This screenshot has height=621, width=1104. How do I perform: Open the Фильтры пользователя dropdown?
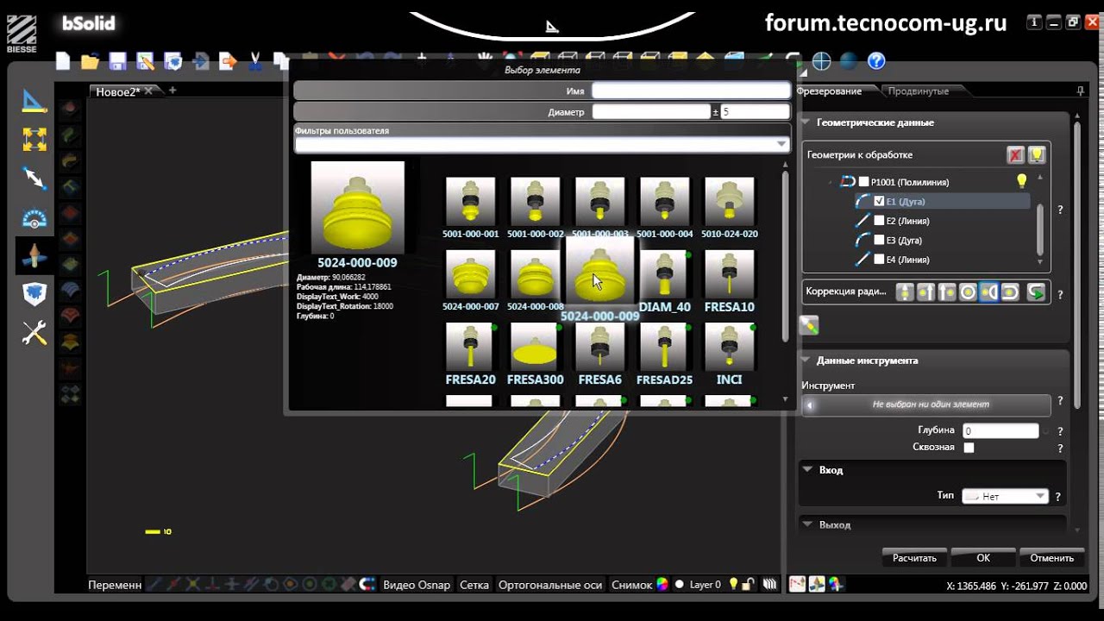pos(543,145)
